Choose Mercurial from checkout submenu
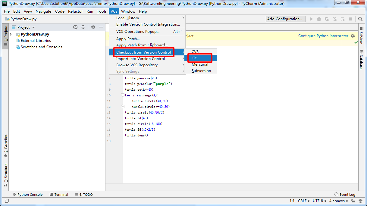The height and width of the screenshot is (206, 367). [x=200, y=64]
